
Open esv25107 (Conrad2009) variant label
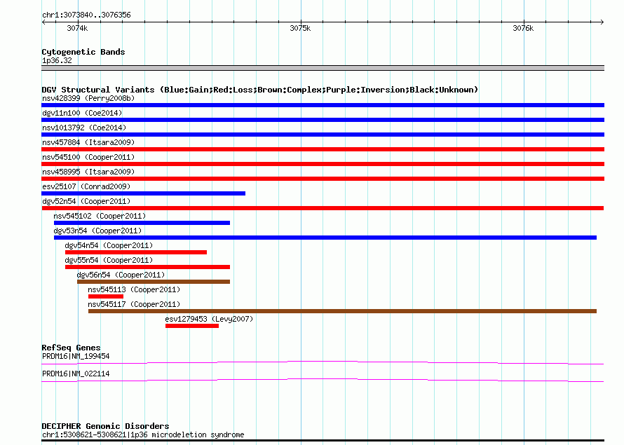pos(86,186)
